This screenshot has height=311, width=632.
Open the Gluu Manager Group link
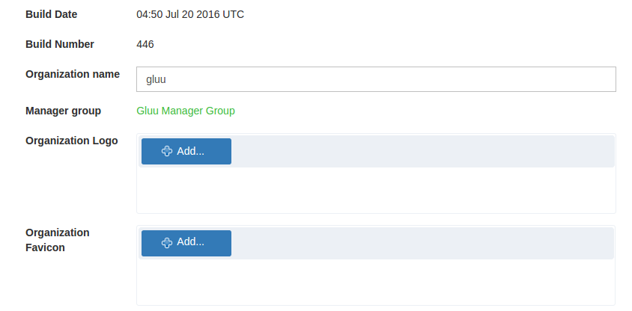point(186,111)
